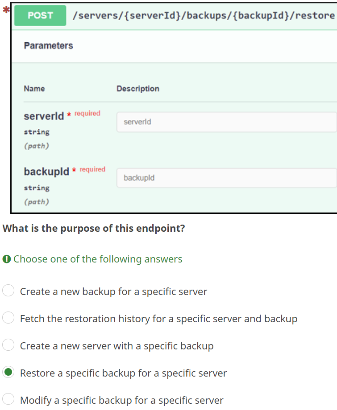Select "Create a new backup" radio option

point(8,291)
